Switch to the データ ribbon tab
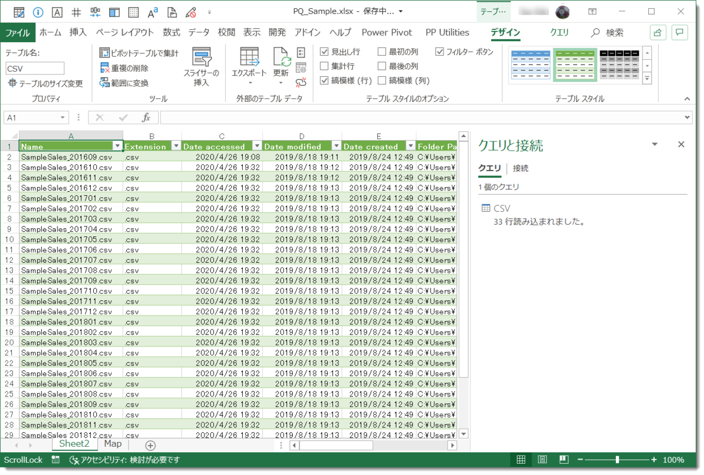 click(x=199, y=32)
